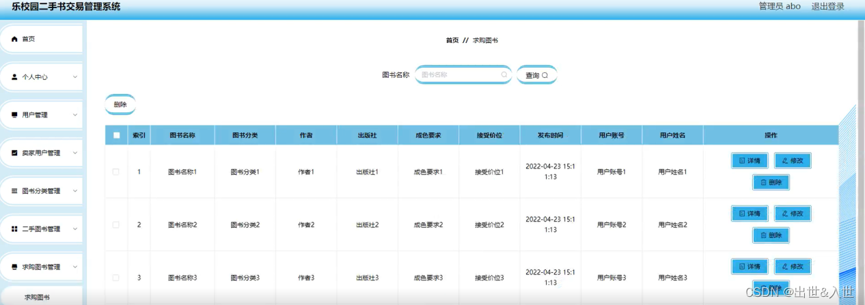This screenshot has width=865, height=305.
Task: Click the 出版社 column header
Action: (x=367, y=135)
